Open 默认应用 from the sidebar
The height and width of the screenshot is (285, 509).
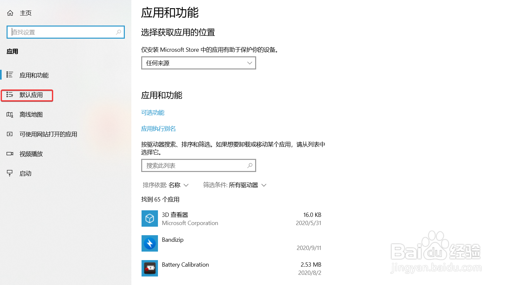(10, 95)
